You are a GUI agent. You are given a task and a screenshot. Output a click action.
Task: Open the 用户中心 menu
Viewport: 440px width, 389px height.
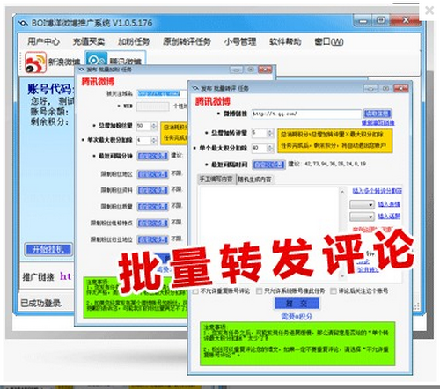[43, 41]
